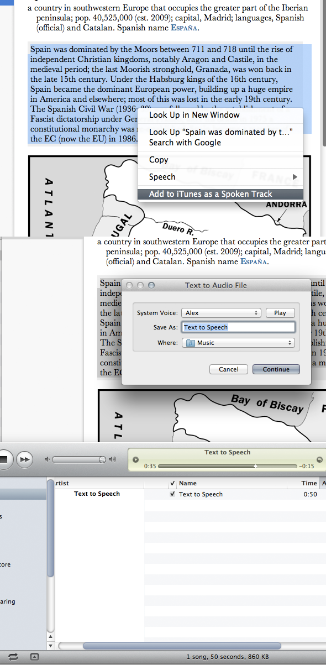Click the low volume speaker icon
This screenshot has height=665, width=326.
[47, 459]
